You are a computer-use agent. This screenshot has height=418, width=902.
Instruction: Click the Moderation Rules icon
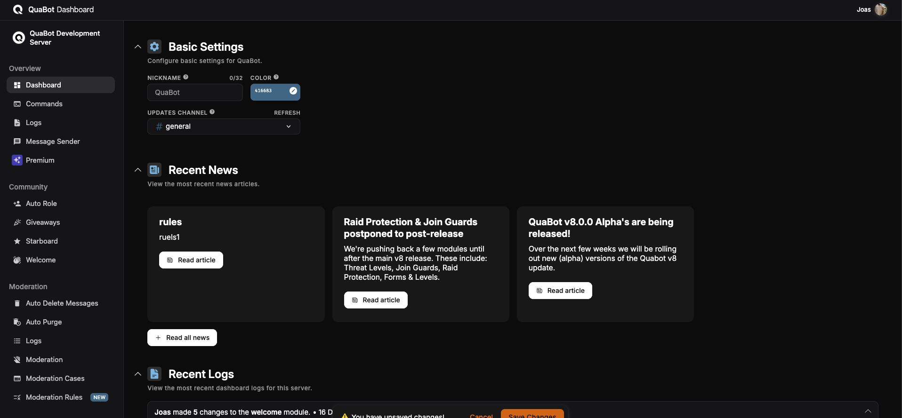click(x=17, y=397)
